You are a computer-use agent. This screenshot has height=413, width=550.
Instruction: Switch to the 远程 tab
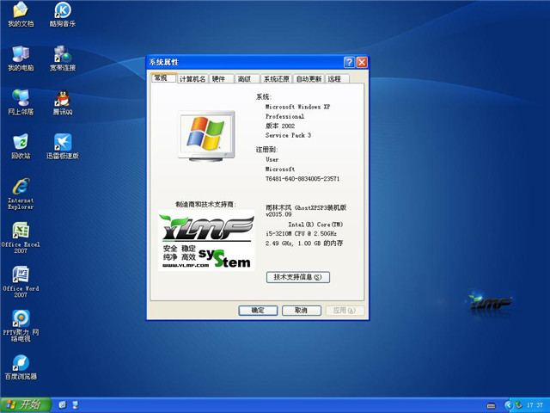tap(337, 78)
